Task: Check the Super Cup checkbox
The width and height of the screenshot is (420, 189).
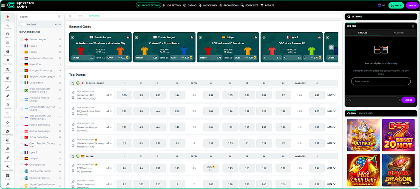Action: pos(21,64)
